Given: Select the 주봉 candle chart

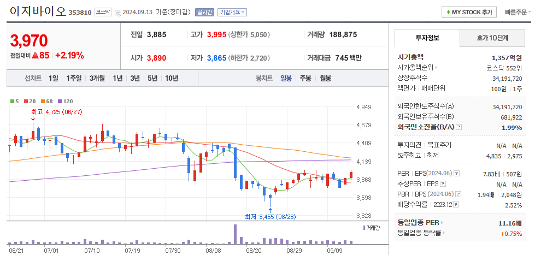Looking at the screenshot, I should click(305, 78).
